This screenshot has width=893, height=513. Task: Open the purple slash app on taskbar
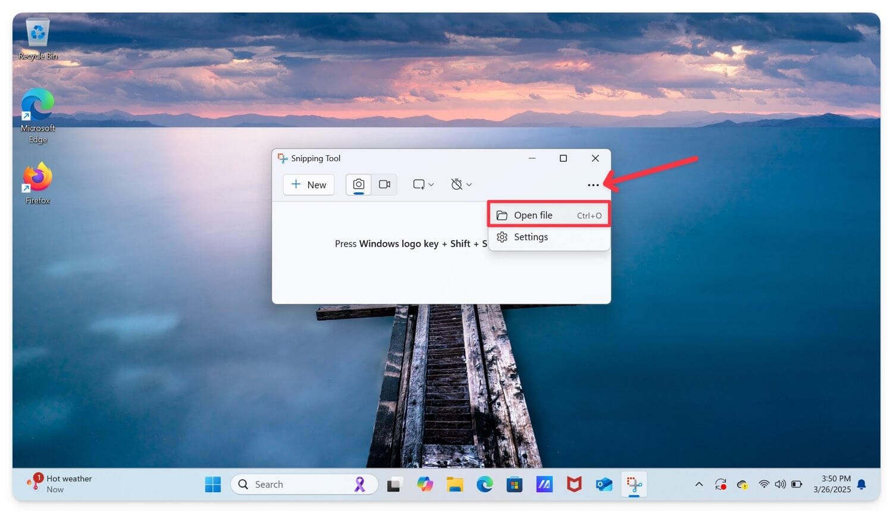click(x=544, y=484)
